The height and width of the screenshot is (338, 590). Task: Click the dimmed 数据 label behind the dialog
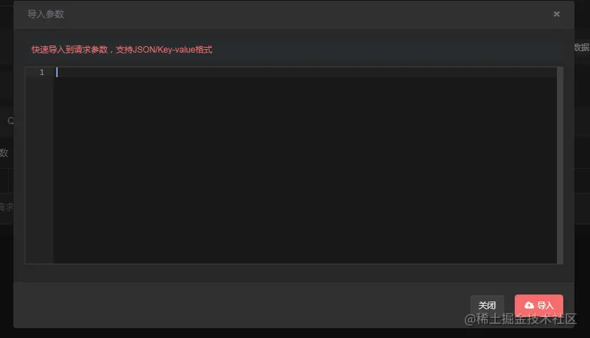582,47
